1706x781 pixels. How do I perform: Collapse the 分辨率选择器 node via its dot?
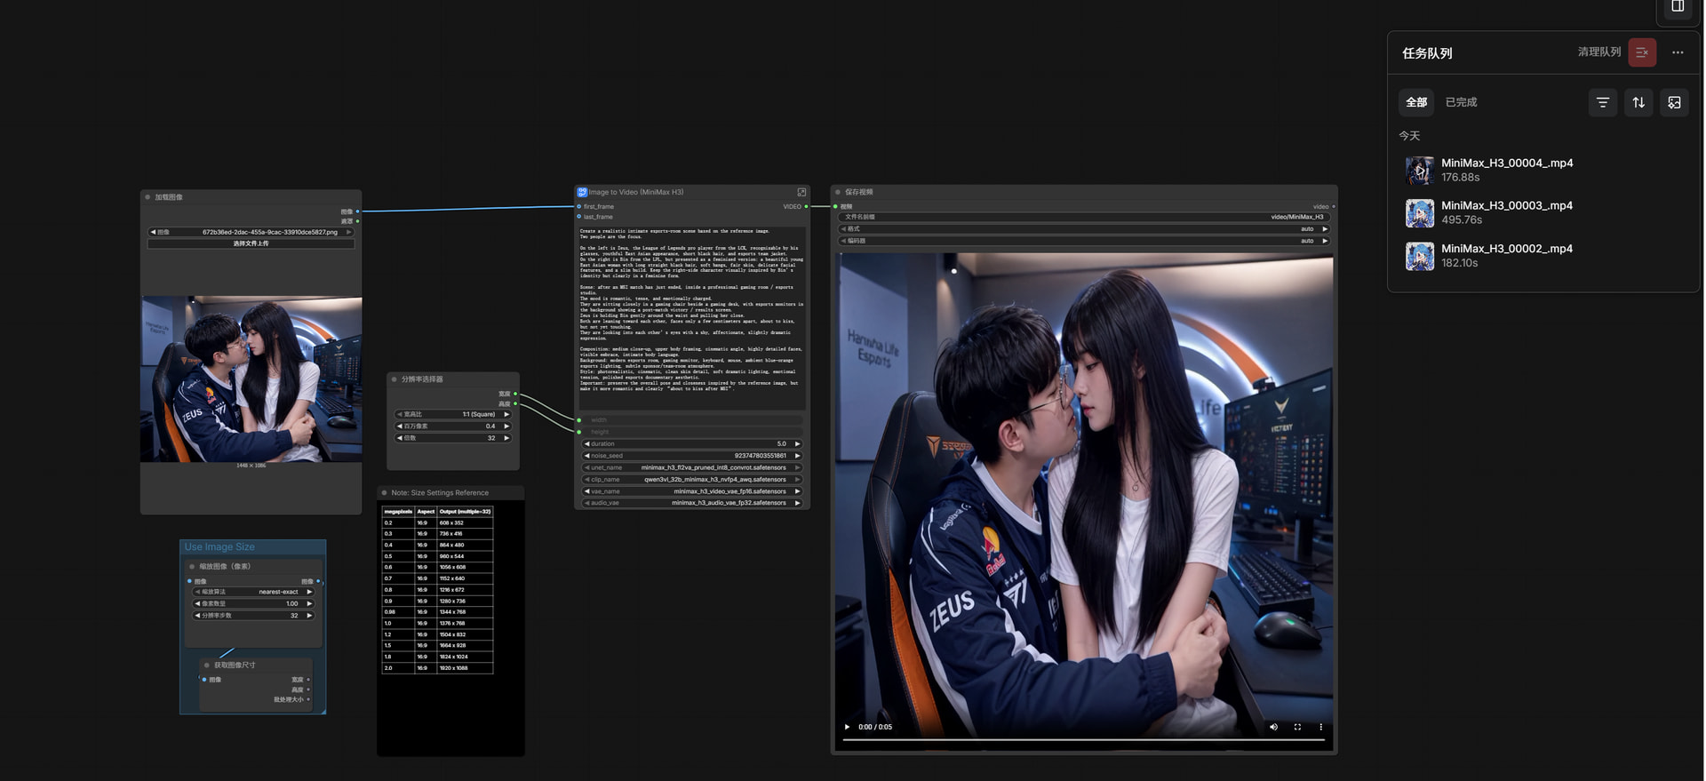395,379
